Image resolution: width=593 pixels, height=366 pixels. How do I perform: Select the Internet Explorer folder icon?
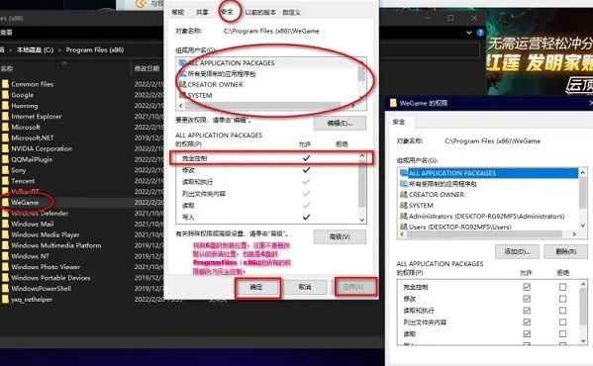tap(5, 117)
